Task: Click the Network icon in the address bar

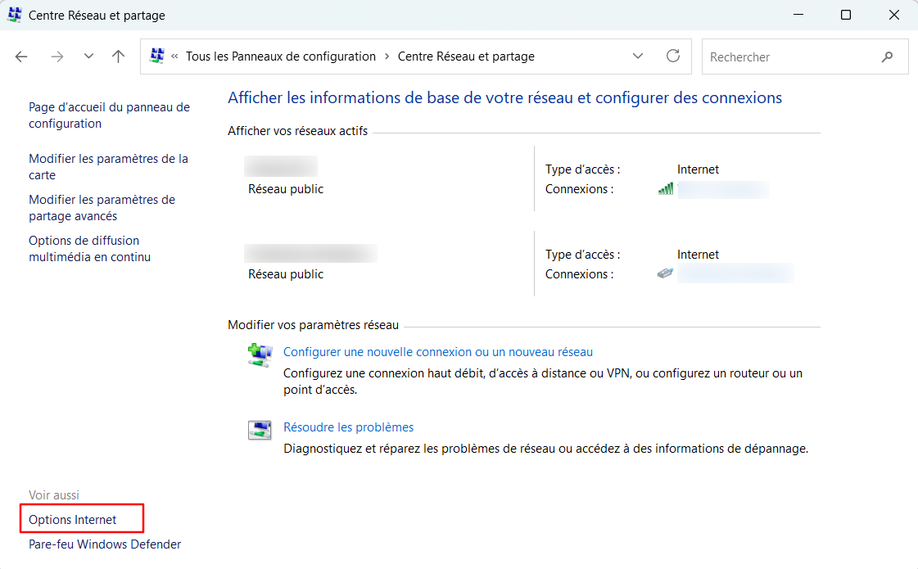Action: 156,56
